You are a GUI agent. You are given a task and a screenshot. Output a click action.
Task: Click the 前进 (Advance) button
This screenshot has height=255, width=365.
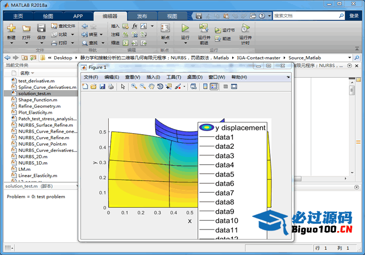point(223,39)
